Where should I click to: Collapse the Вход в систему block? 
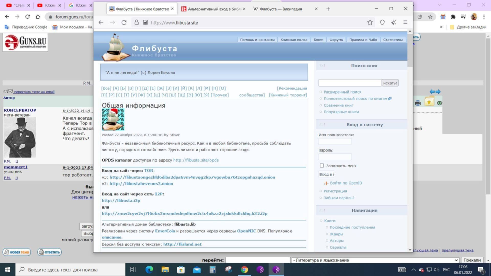tap(322, 124)
